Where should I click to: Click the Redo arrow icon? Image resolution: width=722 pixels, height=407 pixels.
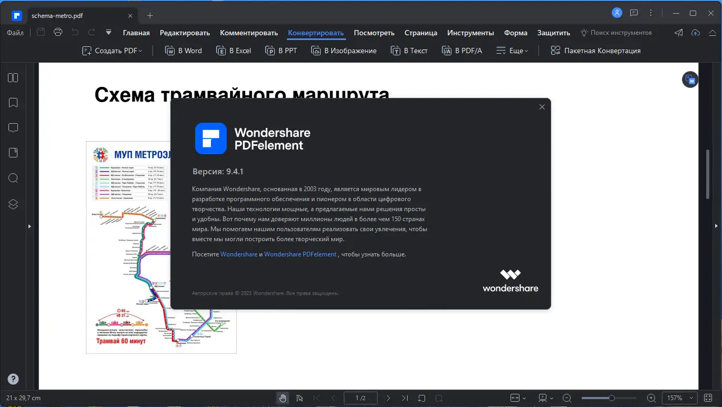click(92, 32)
